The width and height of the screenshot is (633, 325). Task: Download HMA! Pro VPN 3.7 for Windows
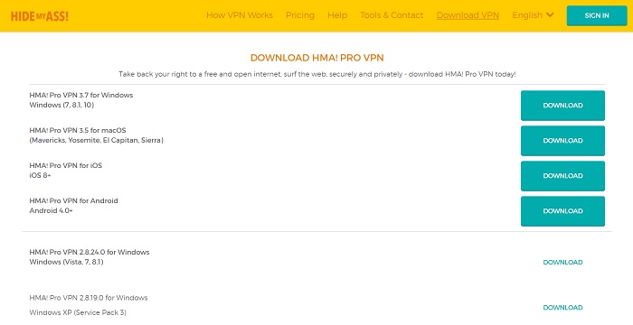tap(562, 106)
